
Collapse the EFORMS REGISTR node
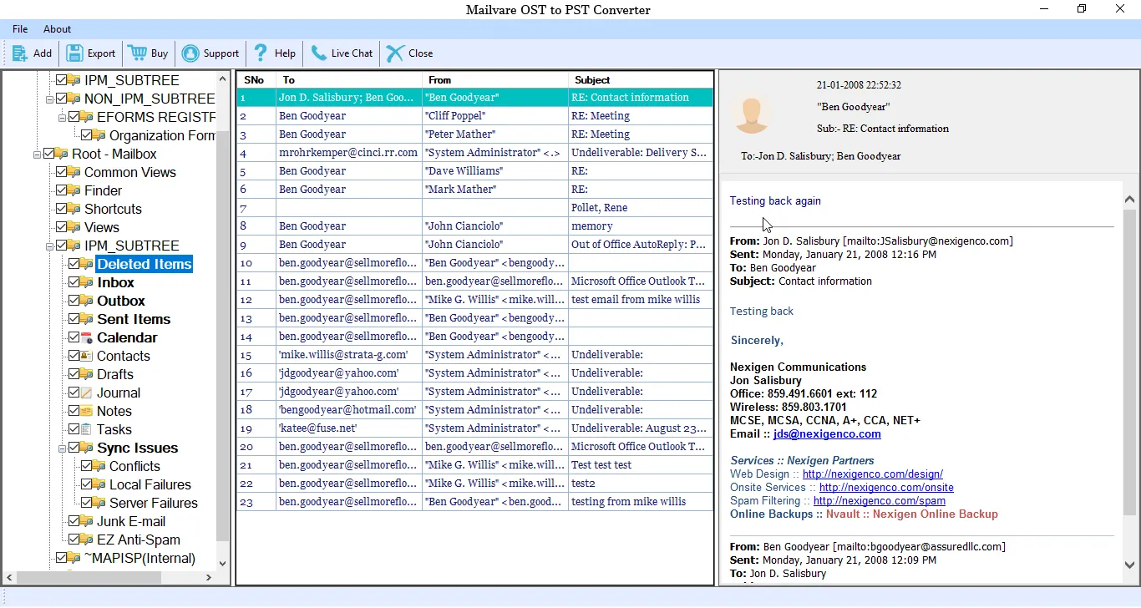coord(63,117)
